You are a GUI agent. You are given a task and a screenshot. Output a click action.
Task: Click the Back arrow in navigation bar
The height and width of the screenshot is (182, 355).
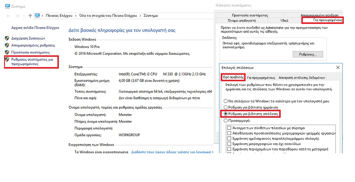pos(9,16)
